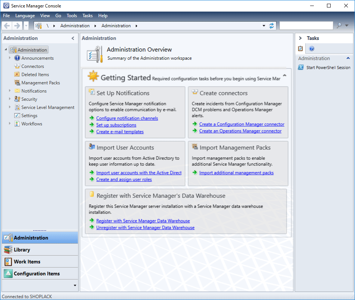Select the Security users icon
This screenshot has width=355, height=300.
pos(17,99)
